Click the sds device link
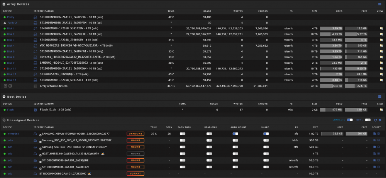The width and height of the screenshot is (386, 178). (10, 174)
